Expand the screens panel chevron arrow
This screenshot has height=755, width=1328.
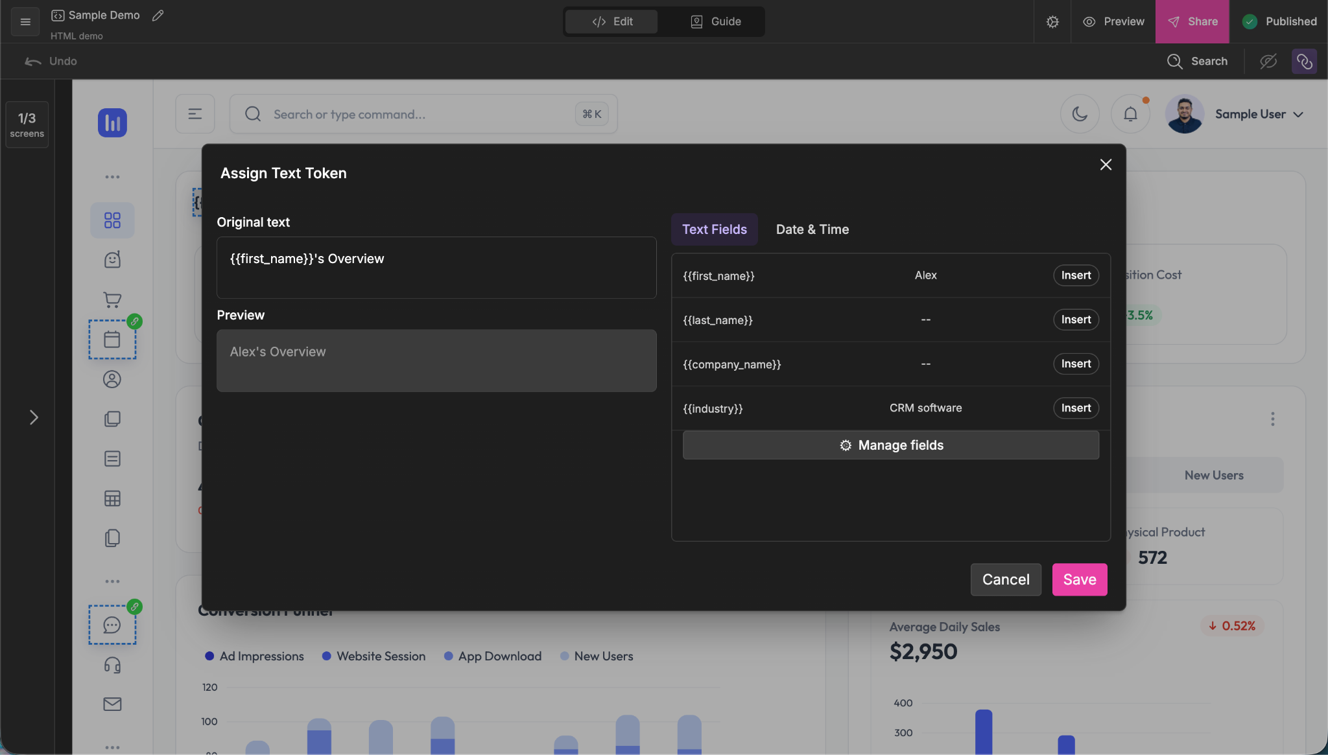click(34, 417)
